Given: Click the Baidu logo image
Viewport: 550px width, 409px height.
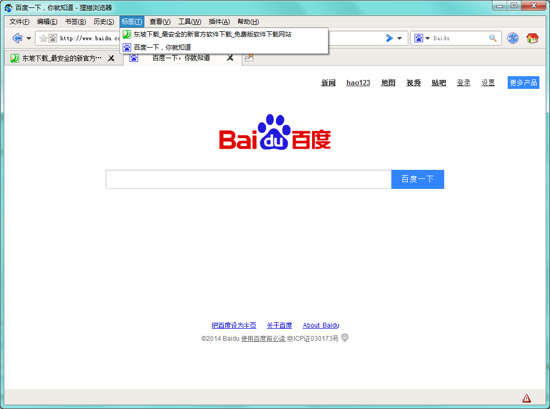Looking at the screenshot, I should pos(275,132).
